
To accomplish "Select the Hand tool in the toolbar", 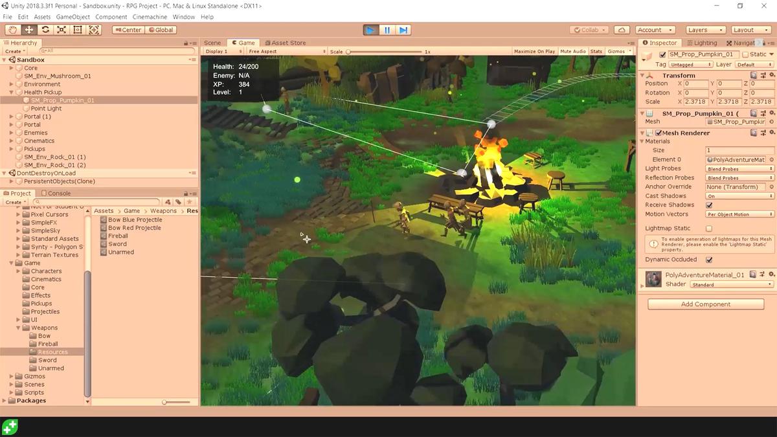I will click(12, 29).
